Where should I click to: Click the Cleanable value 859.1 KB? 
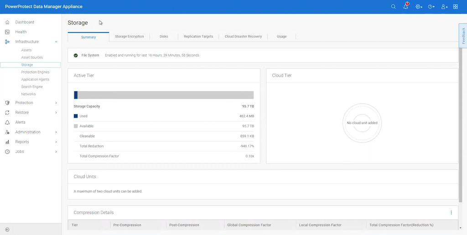(247, 136)
